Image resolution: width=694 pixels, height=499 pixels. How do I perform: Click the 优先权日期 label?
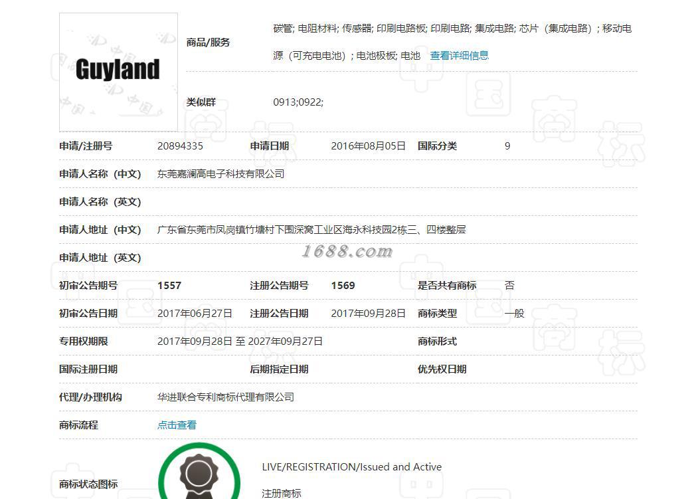click(442, 369)
